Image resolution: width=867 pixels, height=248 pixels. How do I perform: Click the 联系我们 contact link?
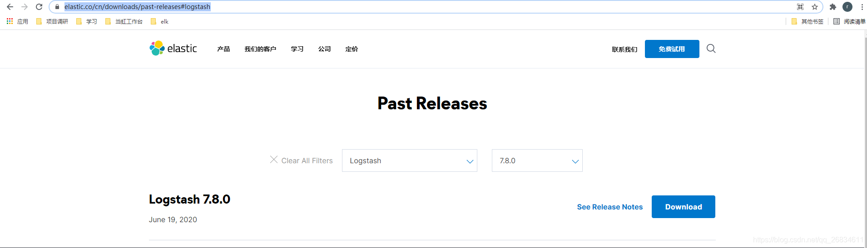pos(624,49)
